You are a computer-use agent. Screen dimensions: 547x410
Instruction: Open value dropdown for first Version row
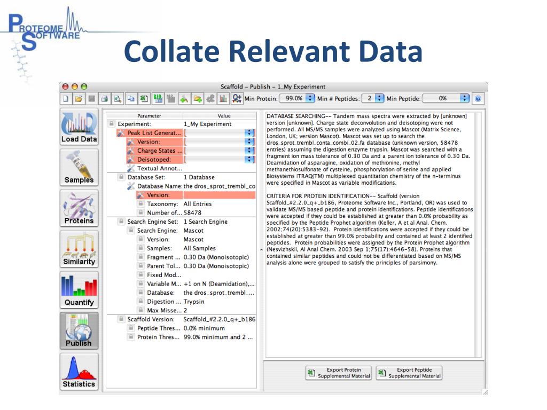pyautogui.click(x=220, y=142)
